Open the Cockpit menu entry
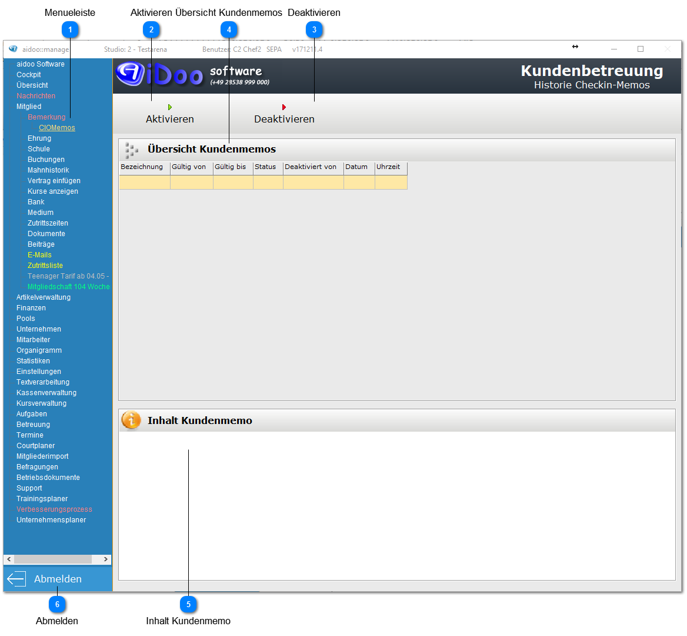Screen dimensions: 687x636 28,75
